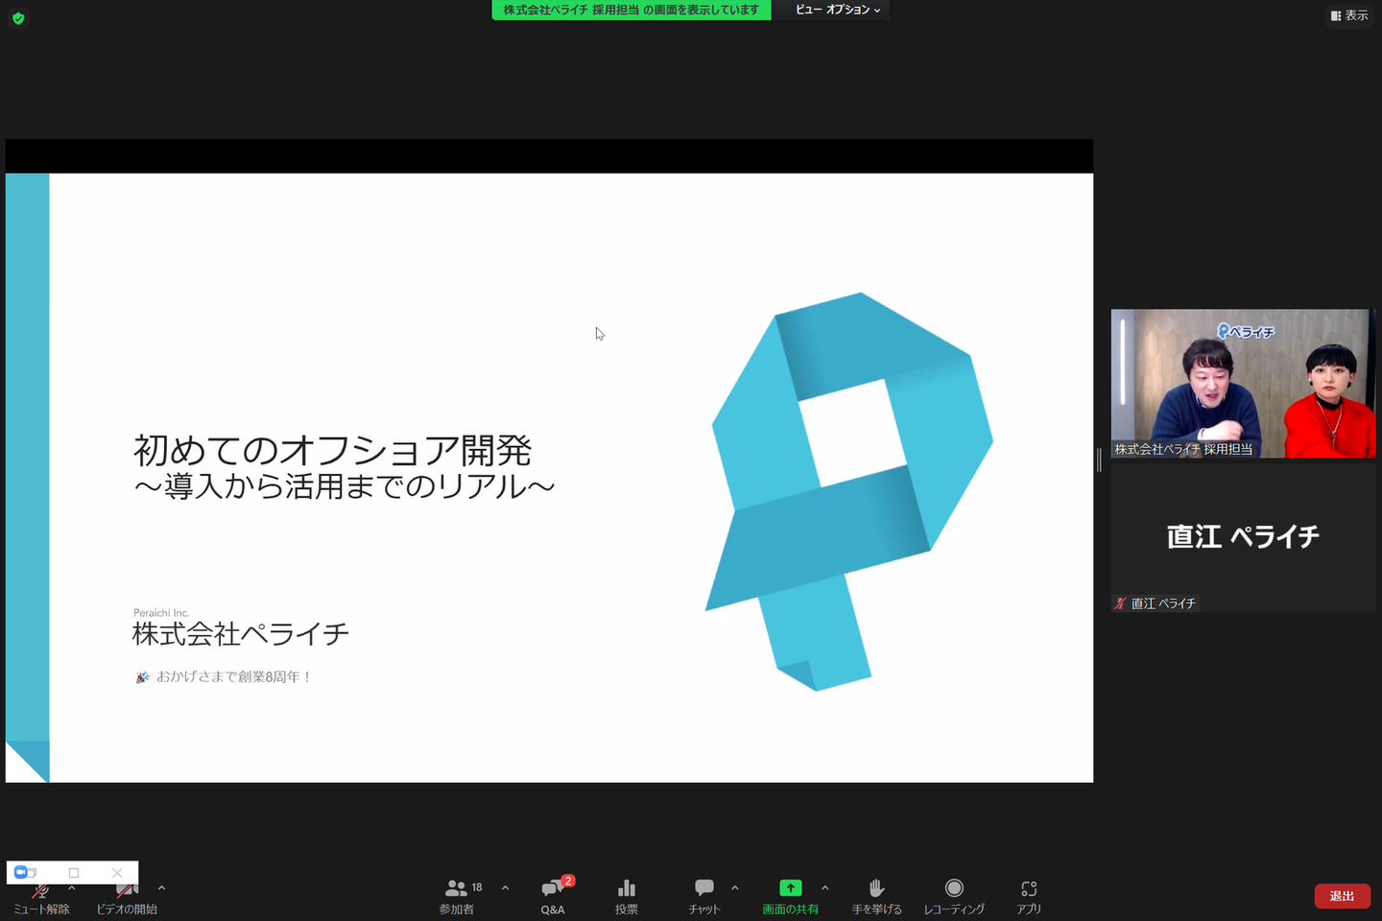1382x921 pixels.
Task: Select the 株式会社ペライチ 採用担当 video thumbnail
Action: pos(1243,384)
